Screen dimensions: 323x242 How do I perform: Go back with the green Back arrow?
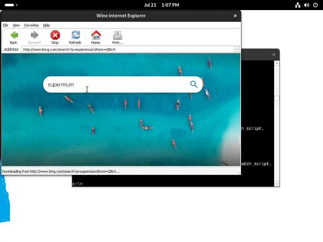(x=14, y=37)
